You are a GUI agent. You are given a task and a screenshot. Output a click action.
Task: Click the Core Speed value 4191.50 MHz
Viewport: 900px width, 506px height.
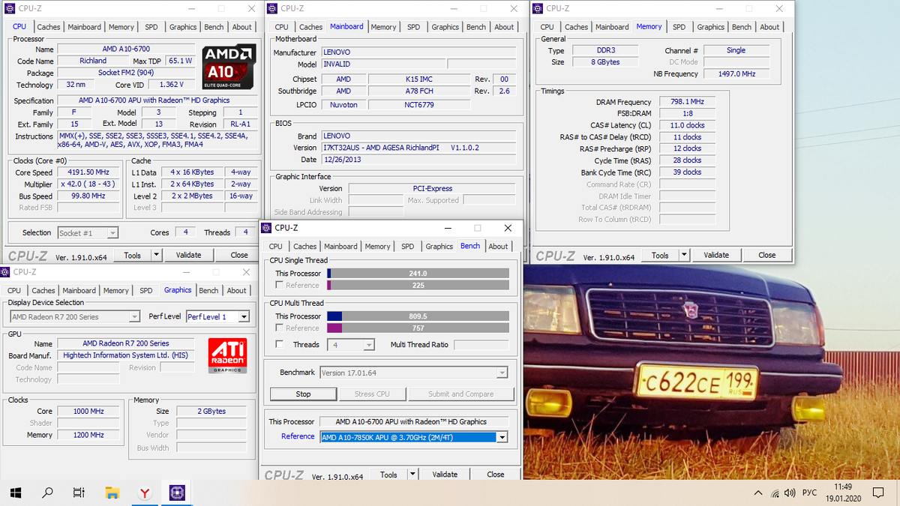click(x=89, y=172)
